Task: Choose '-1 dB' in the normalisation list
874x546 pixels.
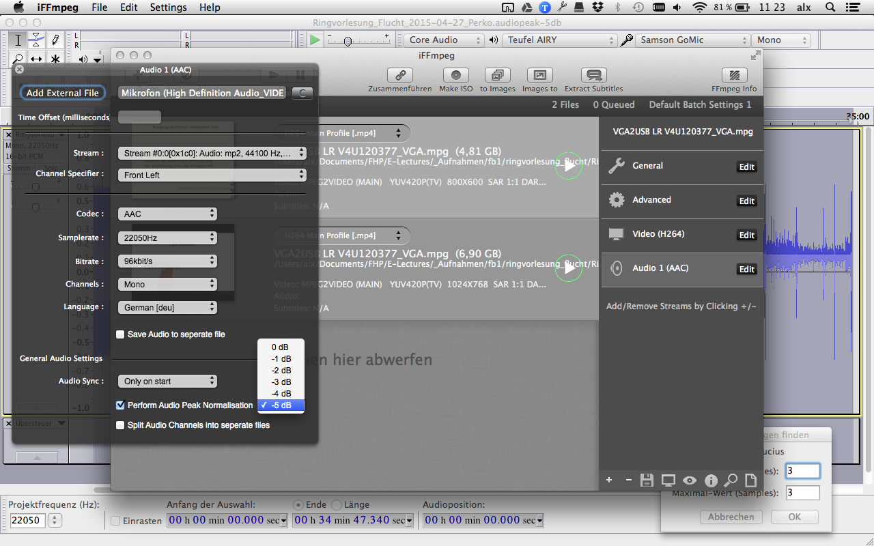Action: pos(281,359)
